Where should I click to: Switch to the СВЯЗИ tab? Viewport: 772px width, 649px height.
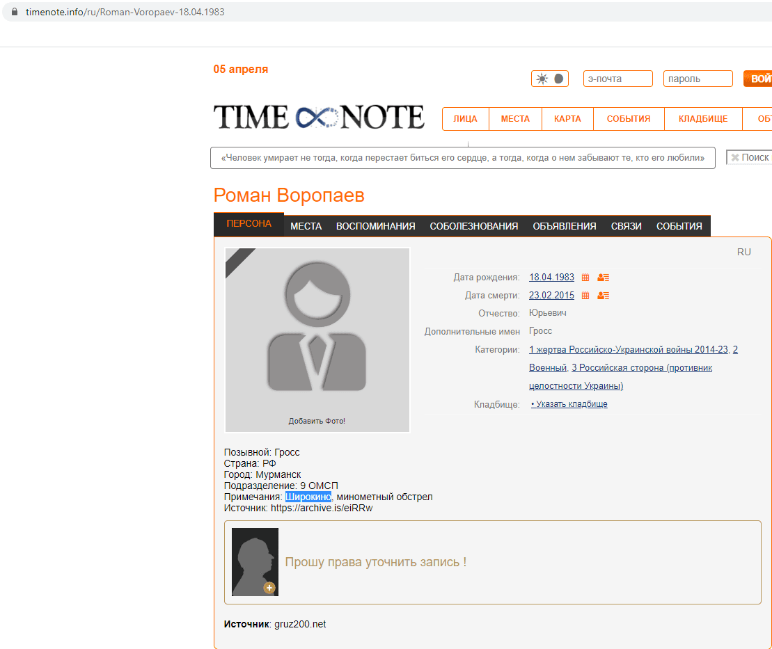[x=627, y=226]
